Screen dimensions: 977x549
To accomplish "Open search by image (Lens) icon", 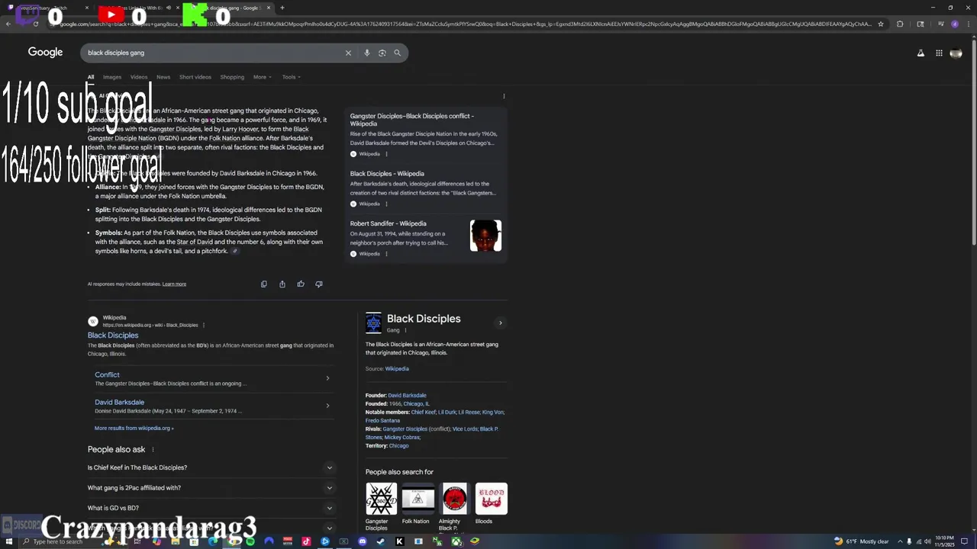I will click(382, 53).
